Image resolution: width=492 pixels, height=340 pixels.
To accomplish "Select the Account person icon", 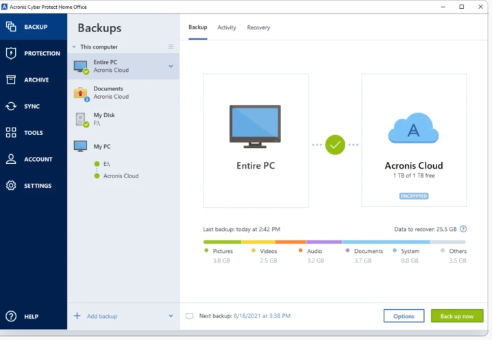I will 11,159.
